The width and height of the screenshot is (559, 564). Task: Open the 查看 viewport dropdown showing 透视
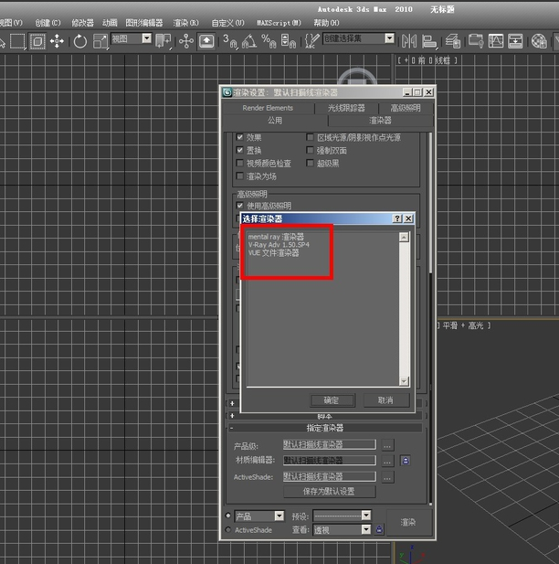pos(366,529)
